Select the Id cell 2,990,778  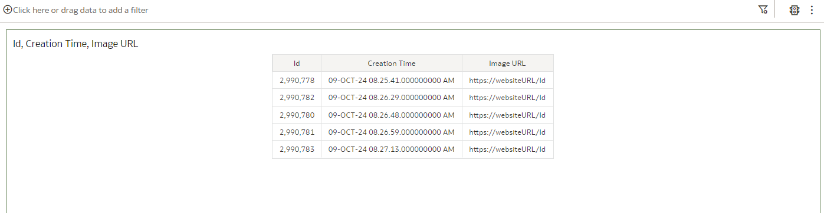pyautogui.click(x=297, y=81)
